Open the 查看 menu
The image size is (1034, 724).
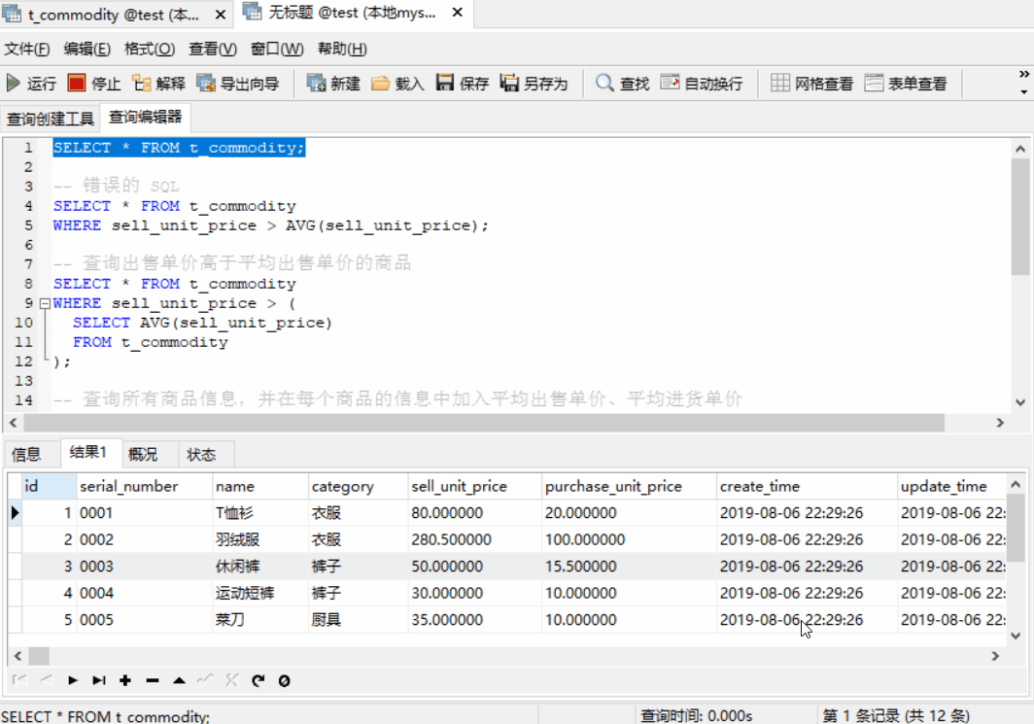[212, 49]
